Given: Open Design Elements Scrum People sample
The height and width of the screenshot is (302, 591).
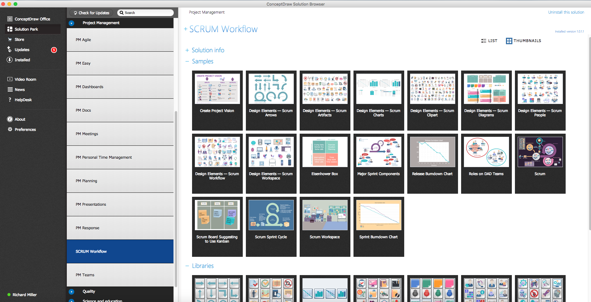Looking at the screenshot, I should pos(540,100).
